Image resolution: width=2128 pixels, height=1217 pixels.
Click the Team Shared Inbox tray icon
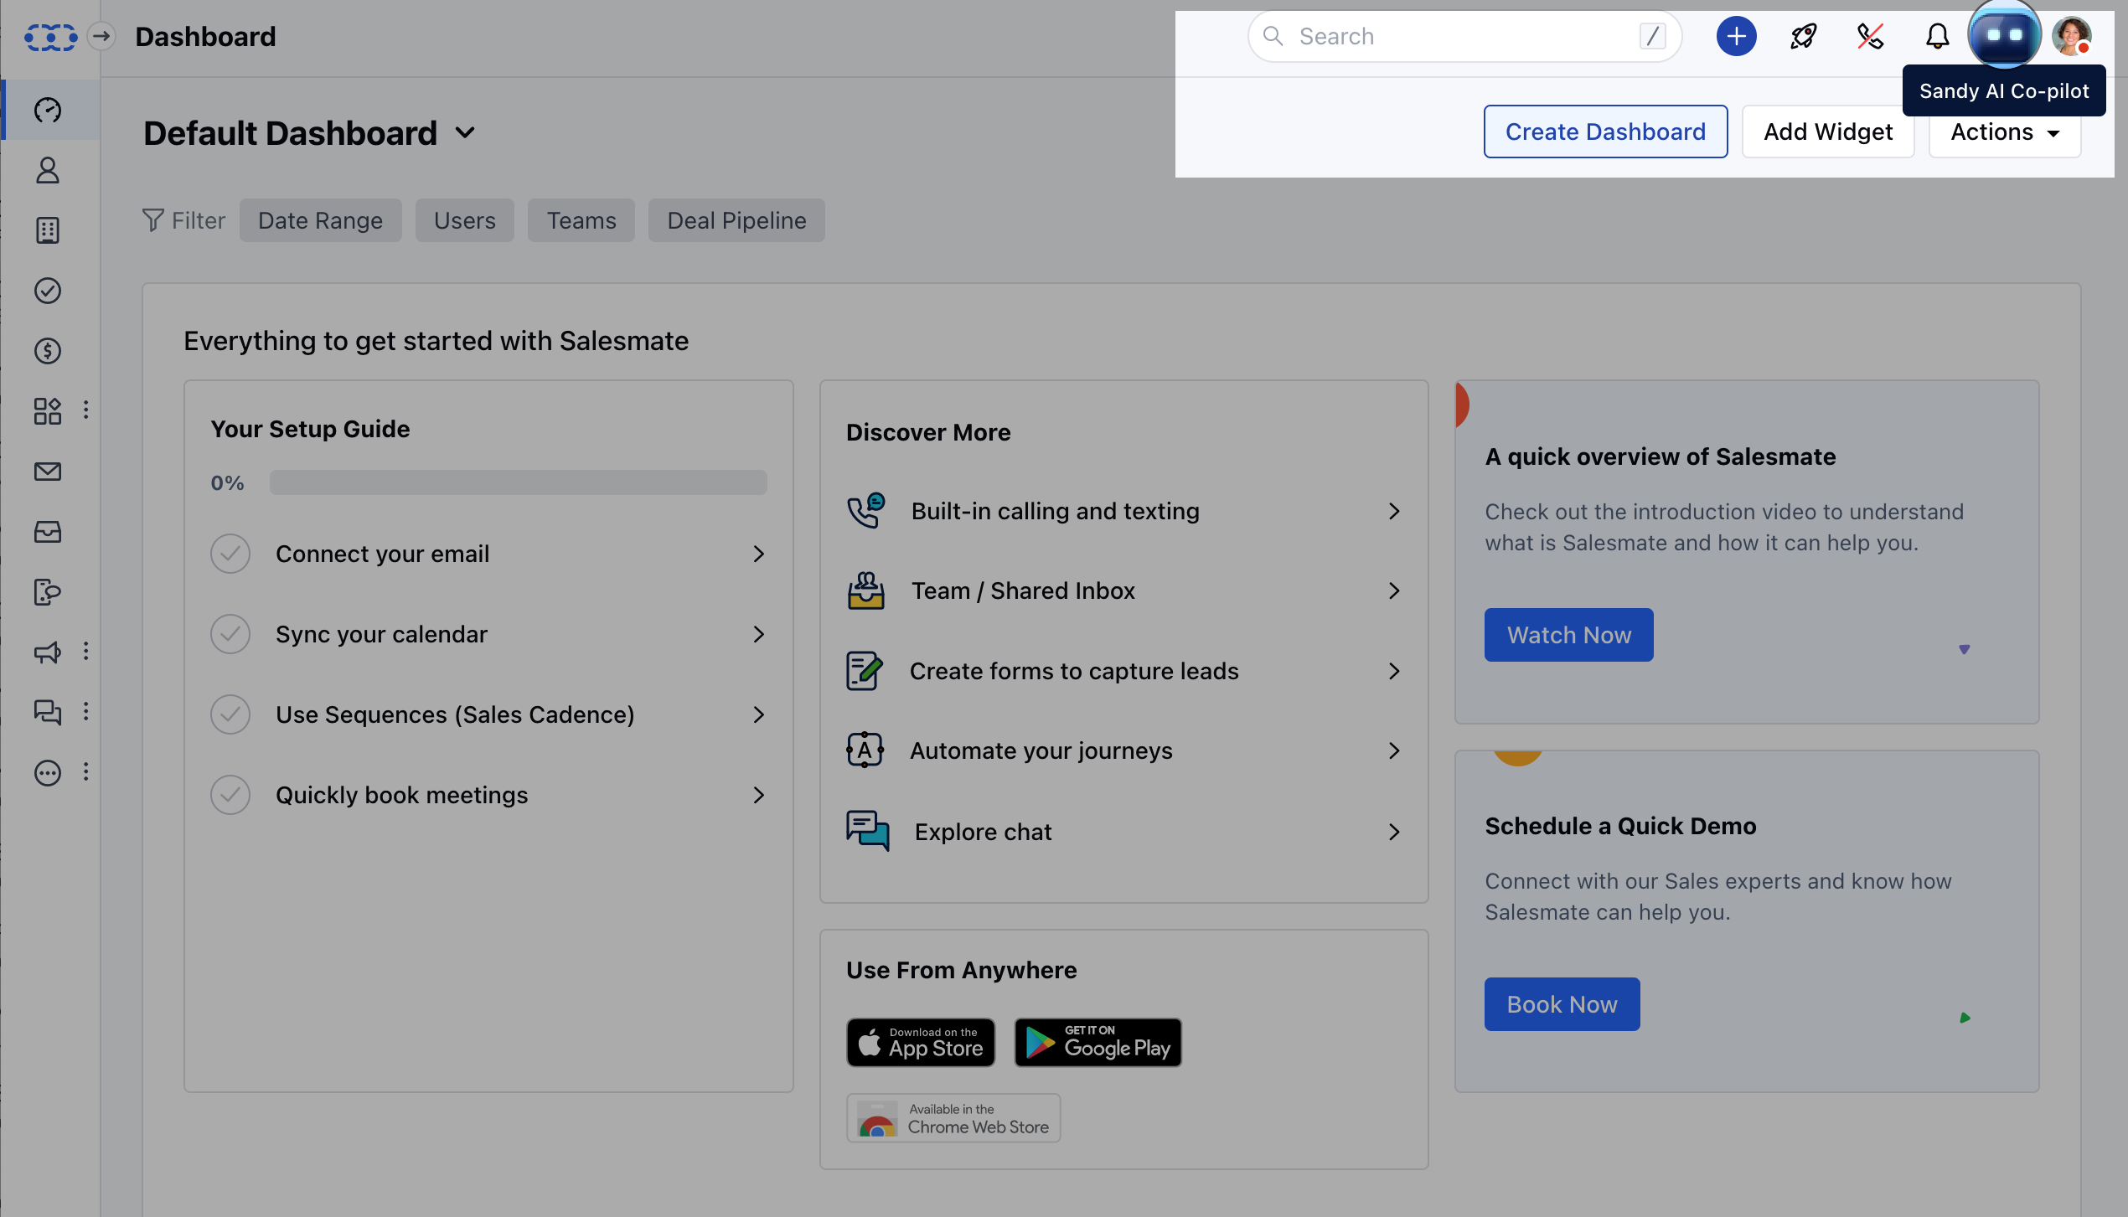(x=866, y=590)
